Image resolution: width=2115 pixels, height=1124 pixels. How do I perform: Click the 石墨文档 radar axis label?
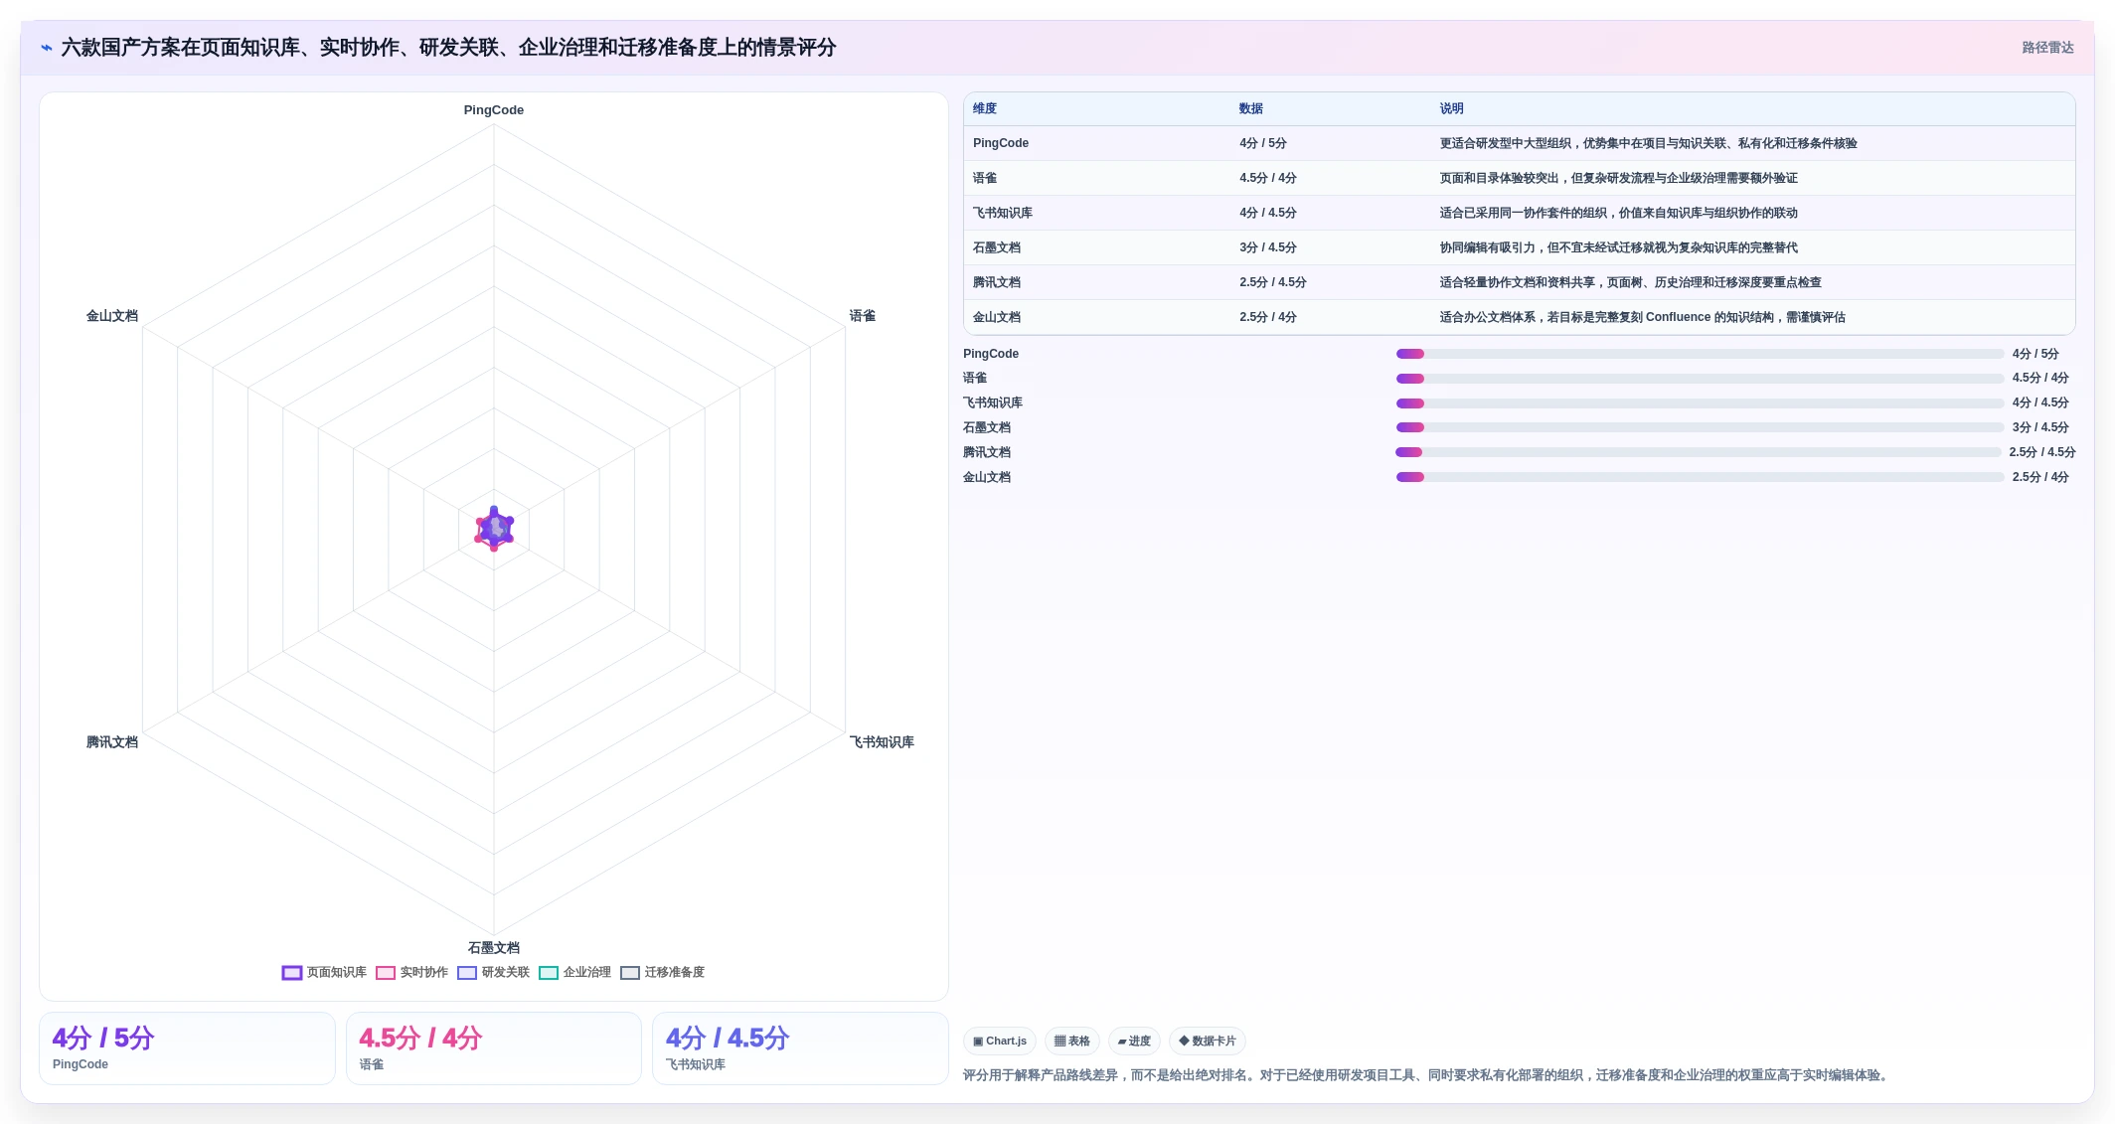[x=494, y=948]
